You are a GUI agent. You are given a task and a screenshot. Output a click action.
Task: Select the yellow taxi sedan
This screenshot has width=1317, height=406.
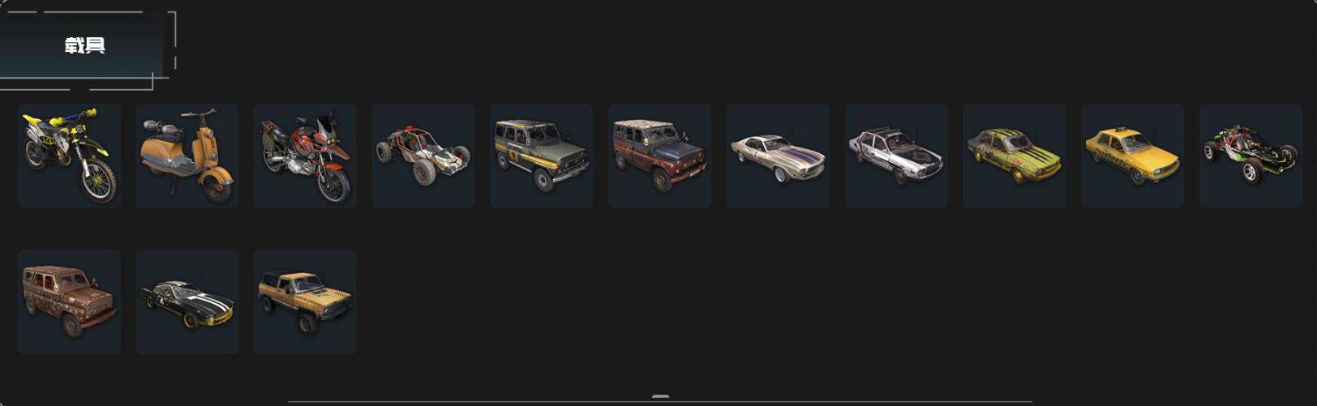coord(1133,156)
